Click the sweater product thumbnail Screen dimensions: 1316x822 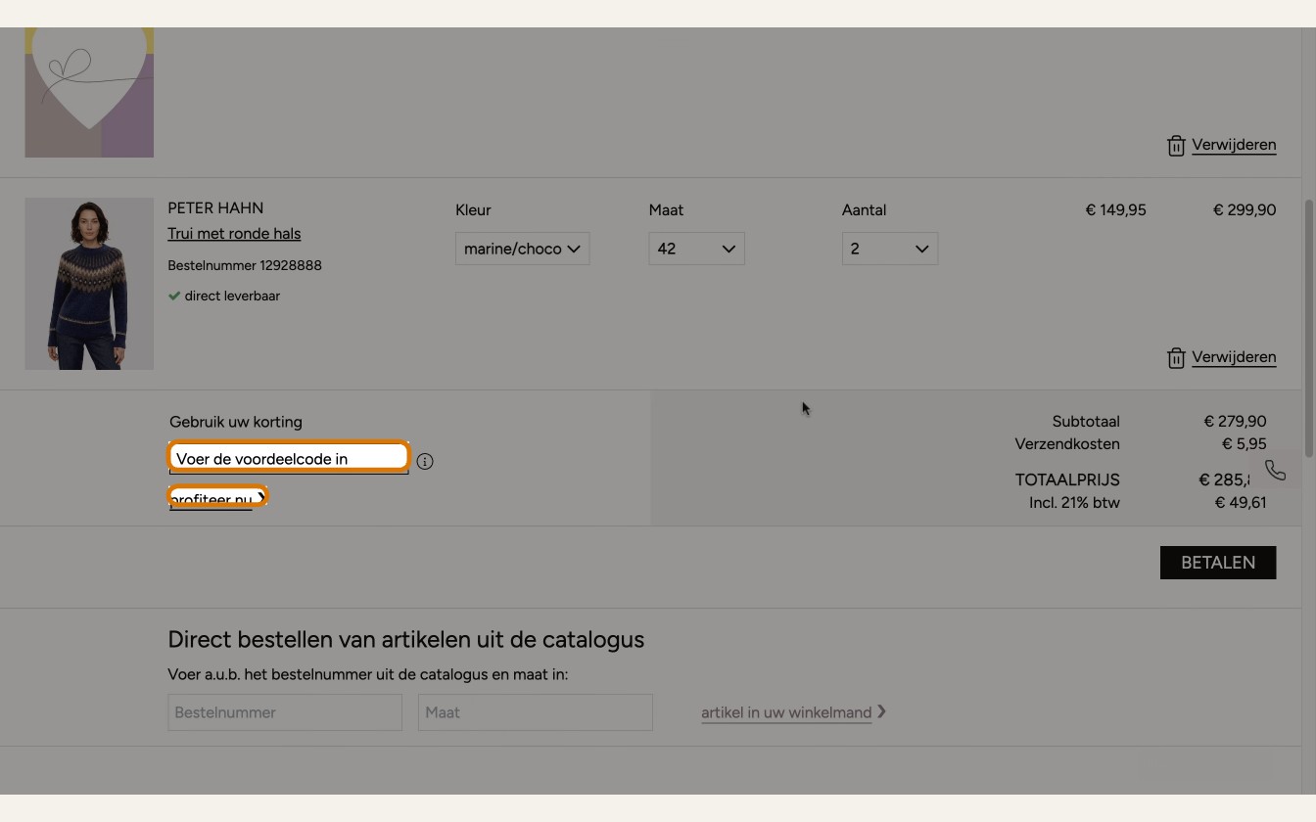[89, 284]
